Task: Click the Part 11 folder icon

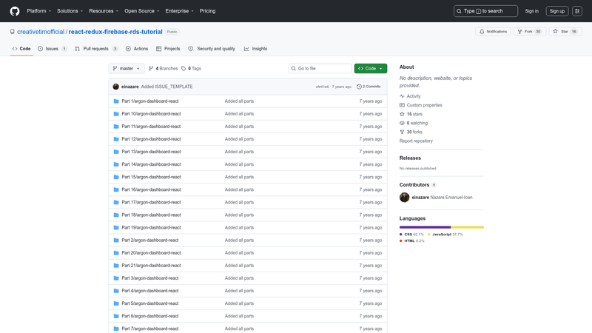Action: (x=116, y=127)
